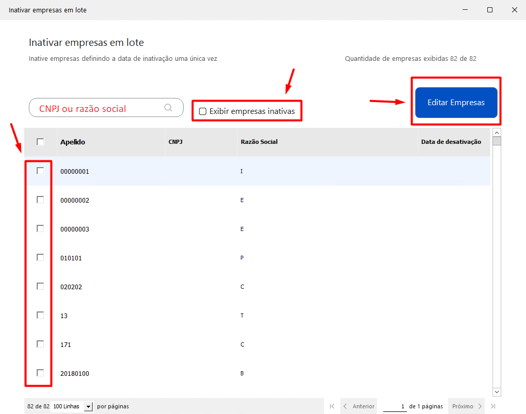Sort by Razão Social column header
Viewport: 526px width, 414px height.
[259, 142]
